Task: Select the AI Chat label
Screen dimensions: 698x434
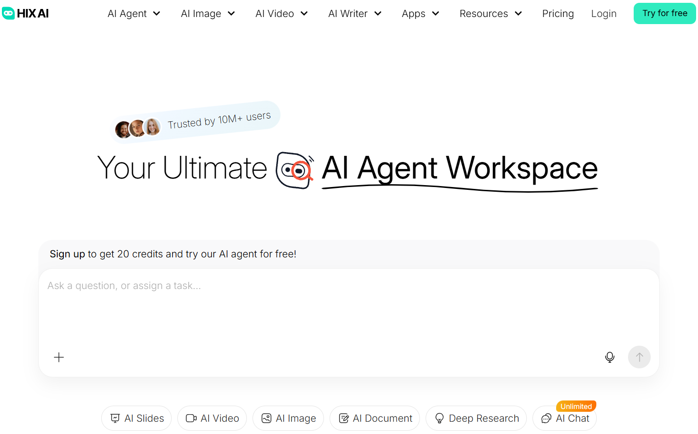Action: (573, 418)
